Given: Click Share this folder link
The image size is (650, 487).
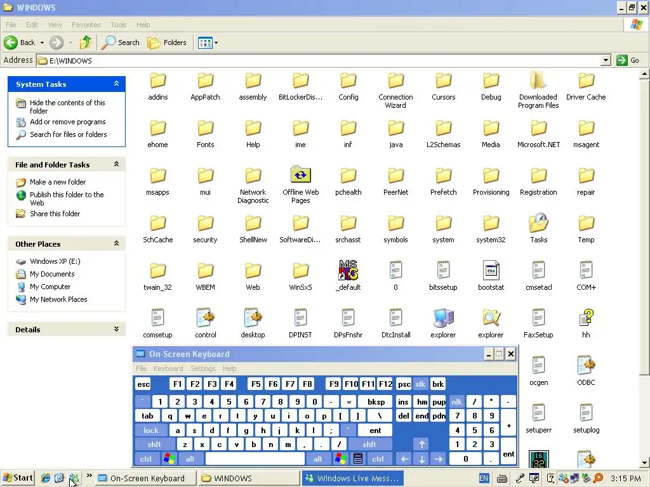Looking at the screenshot, I should (x=55, y=214).
